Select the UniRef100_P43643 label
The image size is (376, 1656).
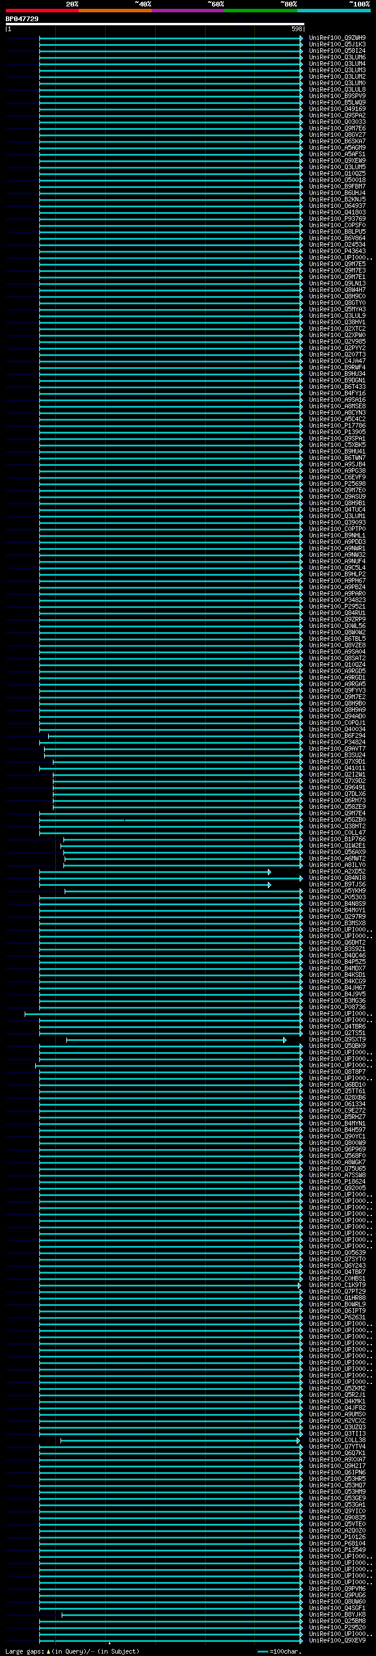[x=337, y=251]
